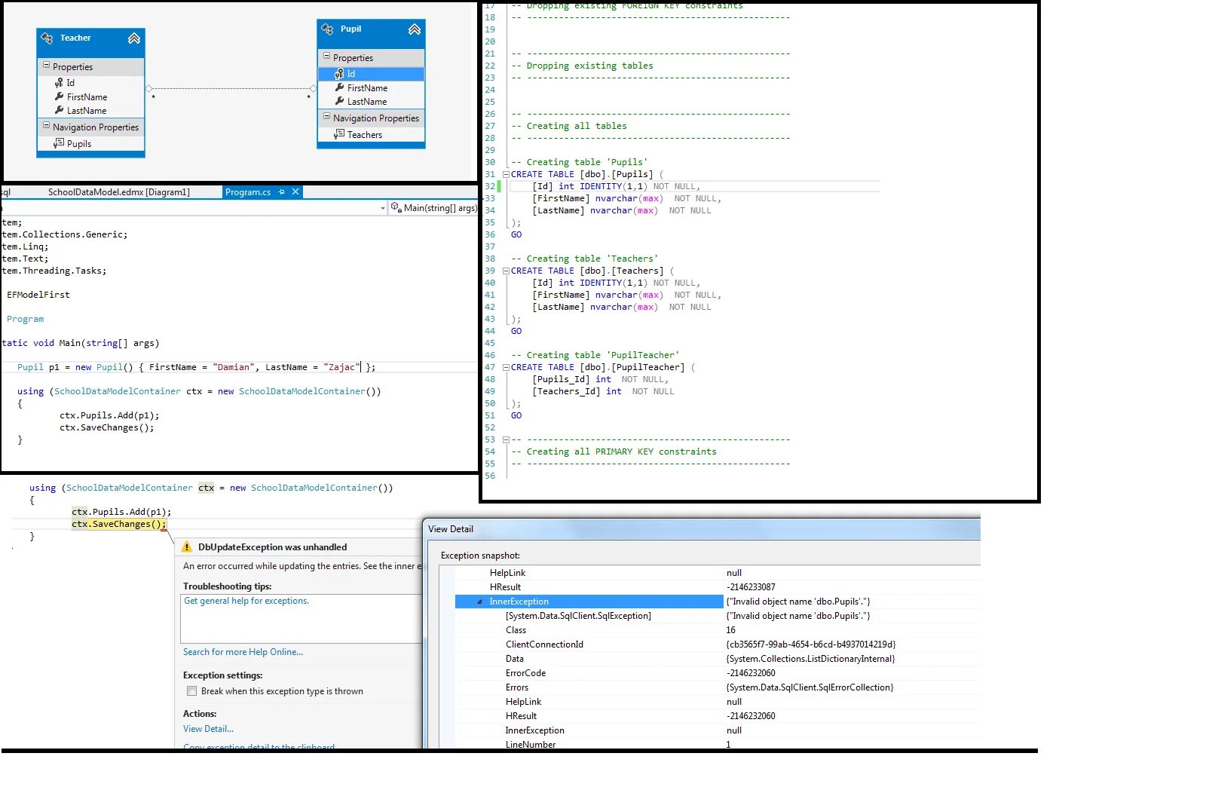This screenshot has width=1212, height=796.
Task: Select ClientConnectionId row in View Detail
Action: 716,644
